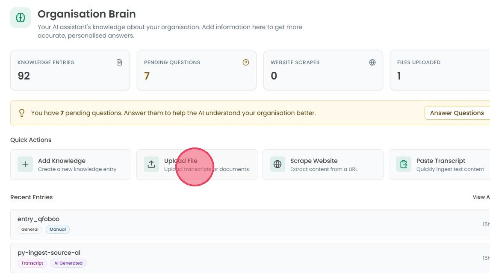Choose the Scrape Website quick action
Image resolution: width=490 pixels, height=274 pixels.
(323, 165)
